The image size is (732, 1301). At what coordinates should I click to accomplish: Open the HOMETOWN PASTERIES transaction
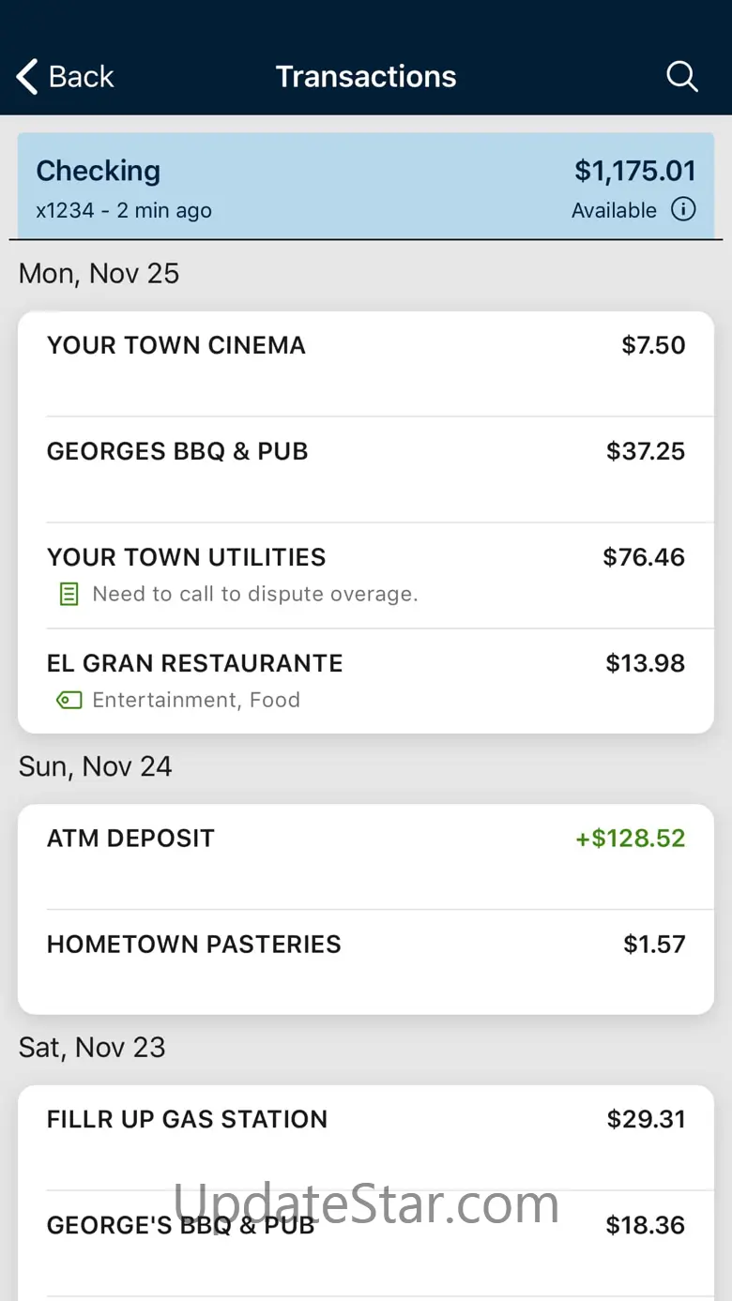coord(366,962)
